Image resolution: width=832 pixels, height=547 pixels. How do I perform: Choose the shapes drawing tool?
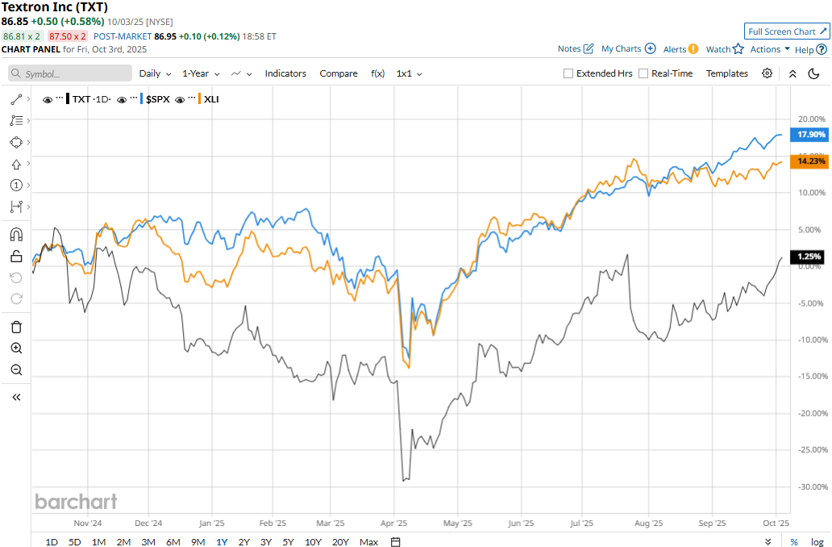(x=16, y=142)
